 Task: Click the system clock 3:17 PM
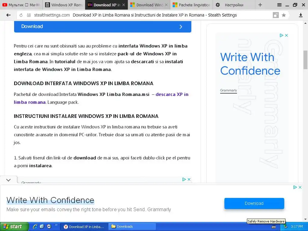[297, 226]
